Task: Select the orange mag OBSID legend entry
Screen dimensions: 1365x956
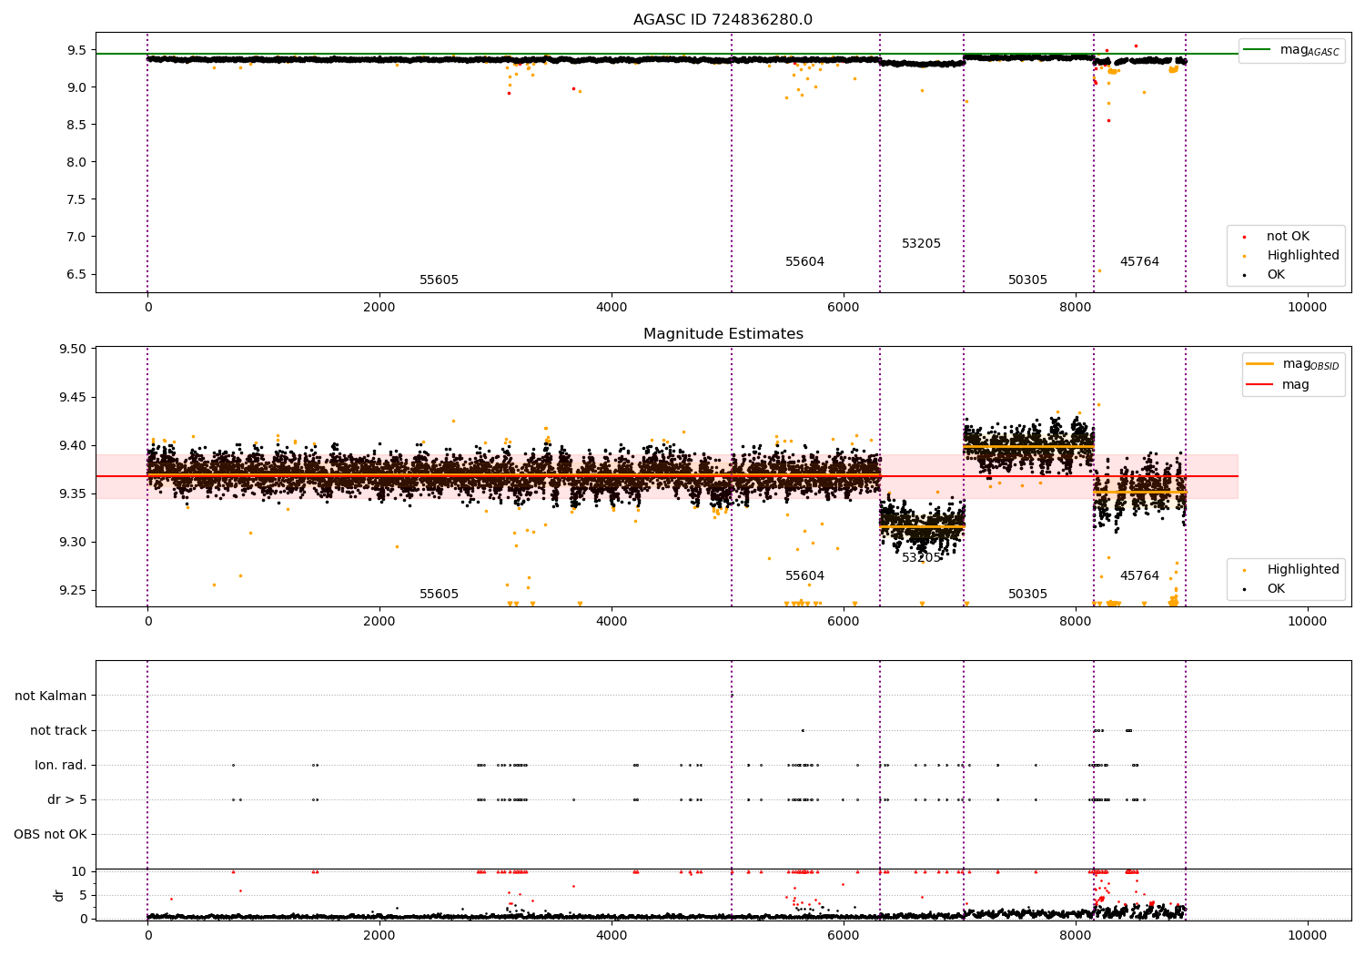Action: point(1292,364)
